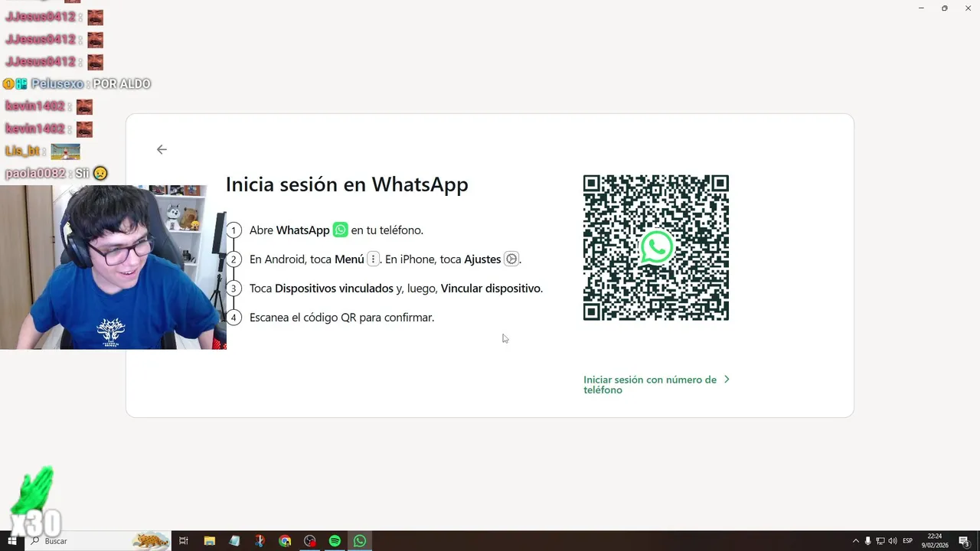This screenshot has height=551, width=980.
Task: Open File Explorer from the taskbar
Action: pos(209,541)
